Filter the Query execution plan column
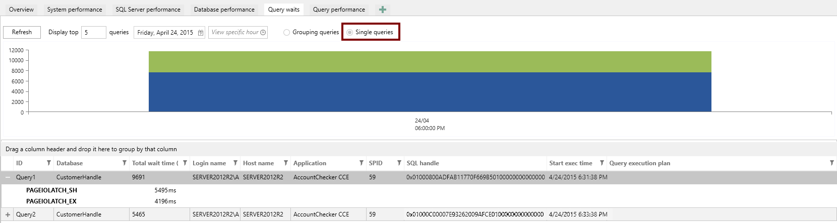 coord(831,163)
